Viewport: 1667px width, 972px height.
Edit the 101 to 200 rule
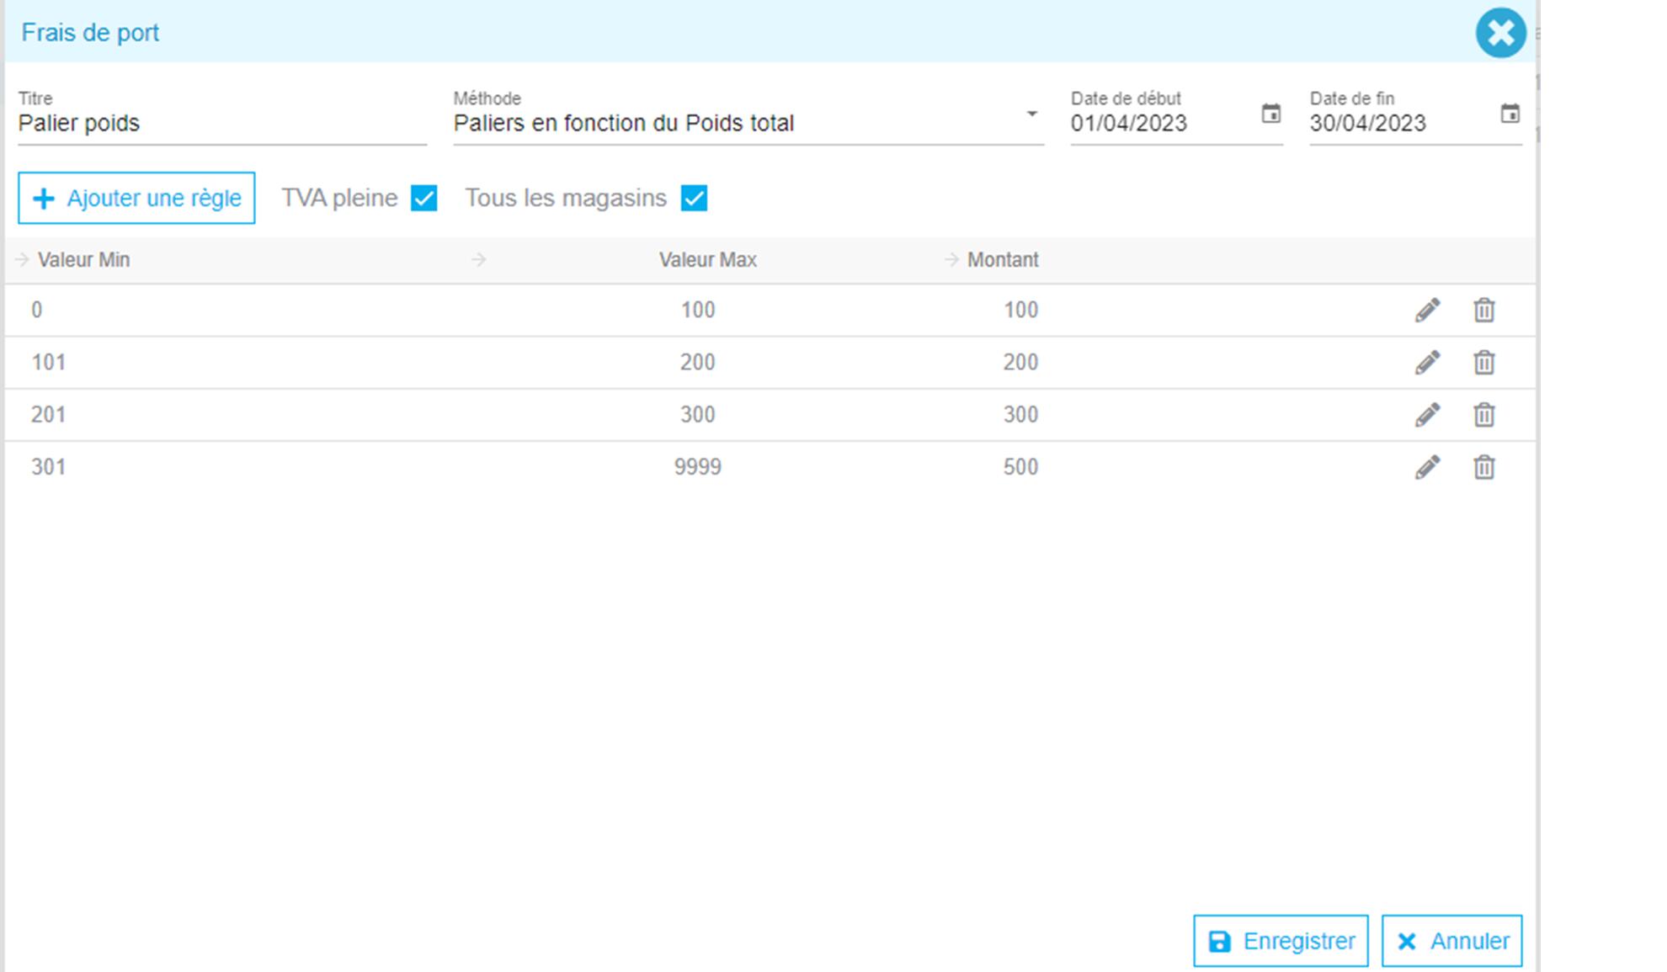(x=1427, y=363)
